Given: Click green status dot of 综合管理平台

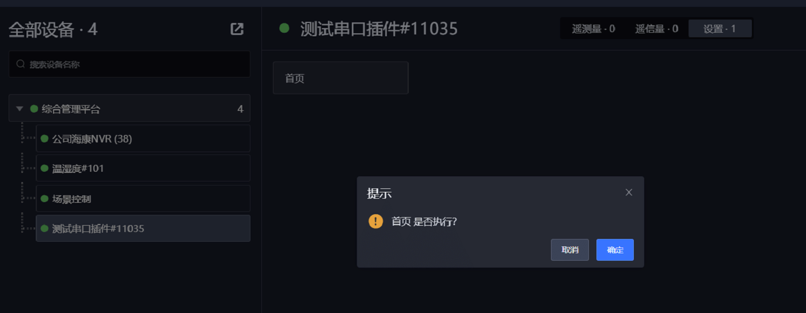Looking at the screenshot, I should 34,109.
